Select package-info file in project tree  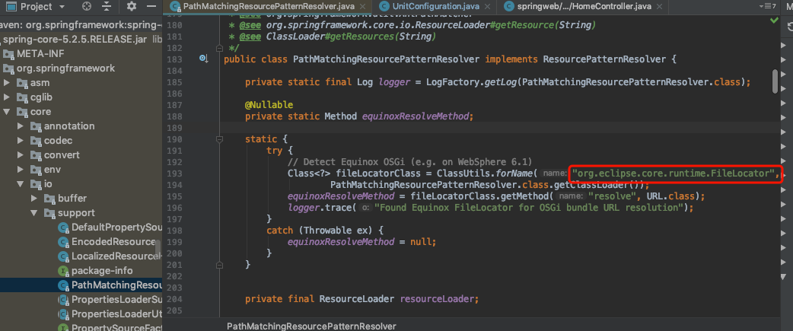point(101,271)
